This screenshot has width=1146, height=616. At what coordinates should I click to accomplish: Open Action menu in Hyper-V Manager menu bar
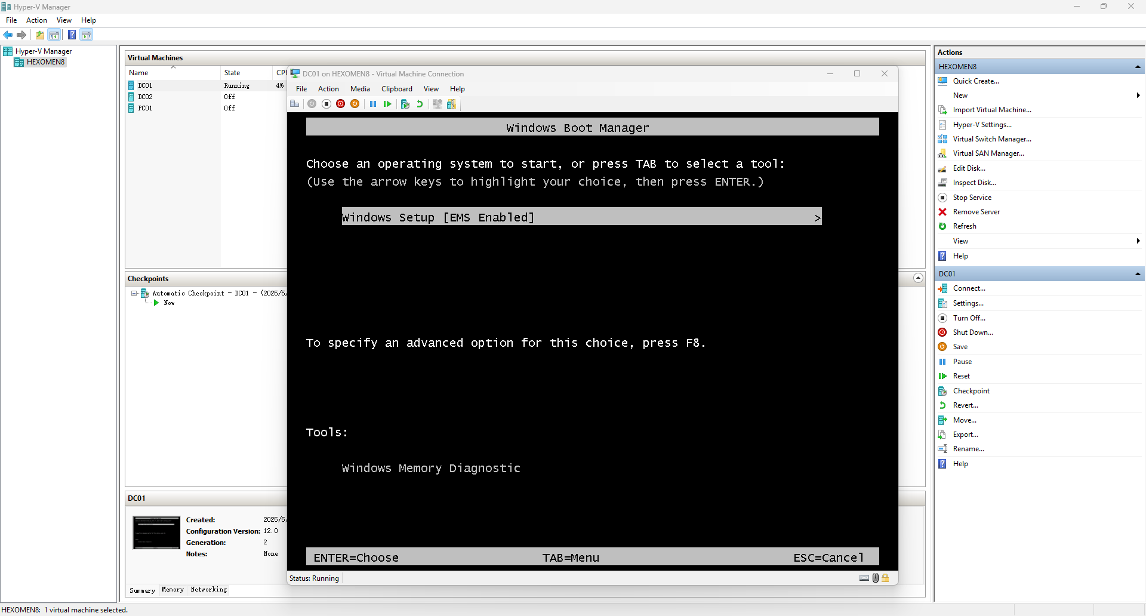[x=36, y=20]
